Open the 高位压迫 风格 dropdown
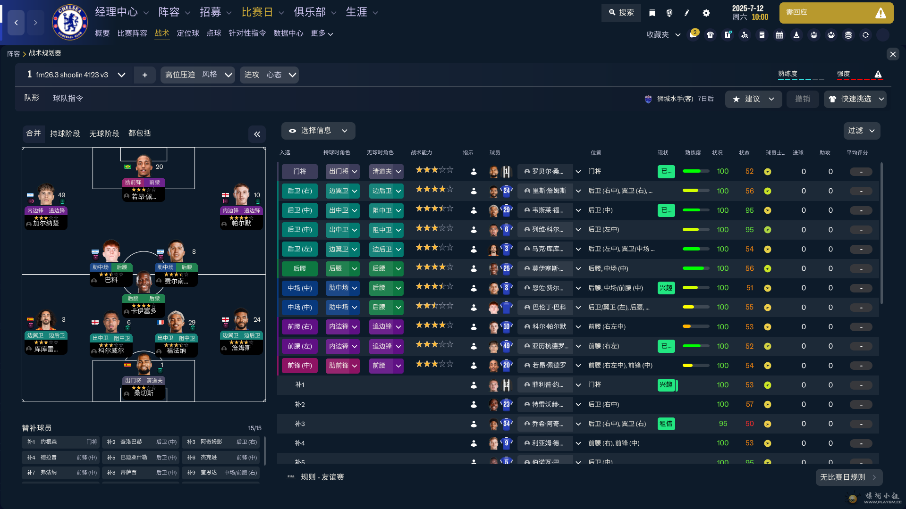906x509 pixels. pos(197,75)
